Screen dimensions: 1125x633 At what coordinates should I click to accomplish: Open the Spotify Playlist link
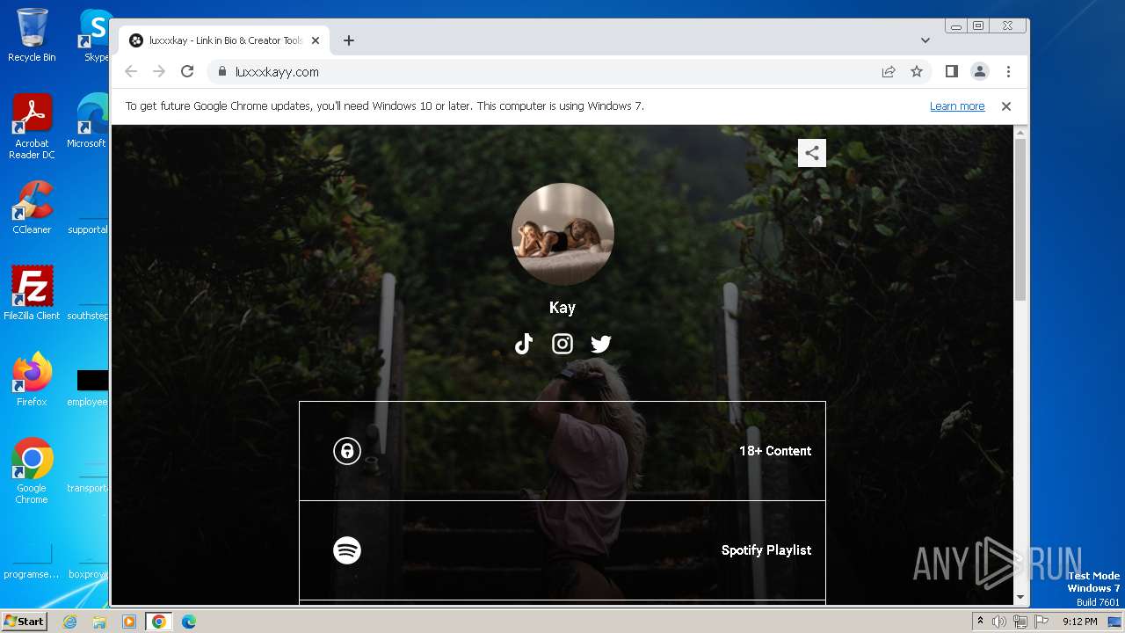562,550
